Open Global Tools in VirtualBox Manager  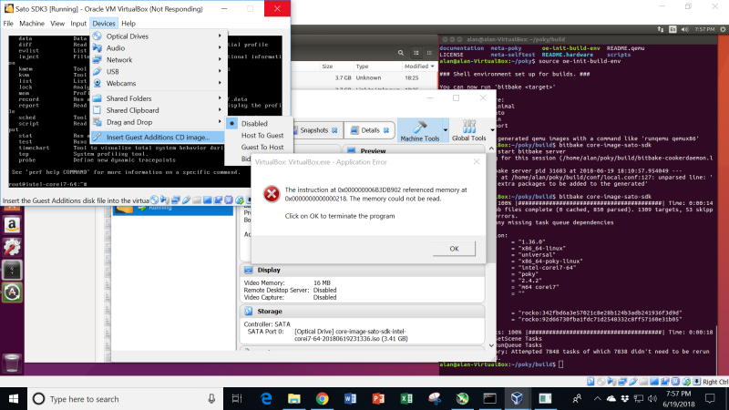pyautogui.click(x=468, y=130)
